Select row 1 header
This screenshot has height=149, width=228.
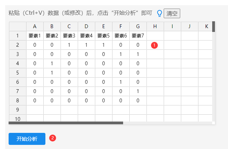[18, 36]
